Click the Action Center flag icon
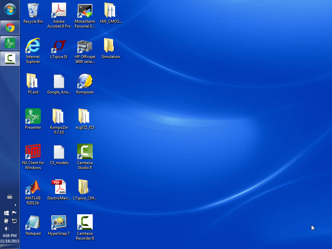This screenshot has height=249, width=332. point(14,213)
